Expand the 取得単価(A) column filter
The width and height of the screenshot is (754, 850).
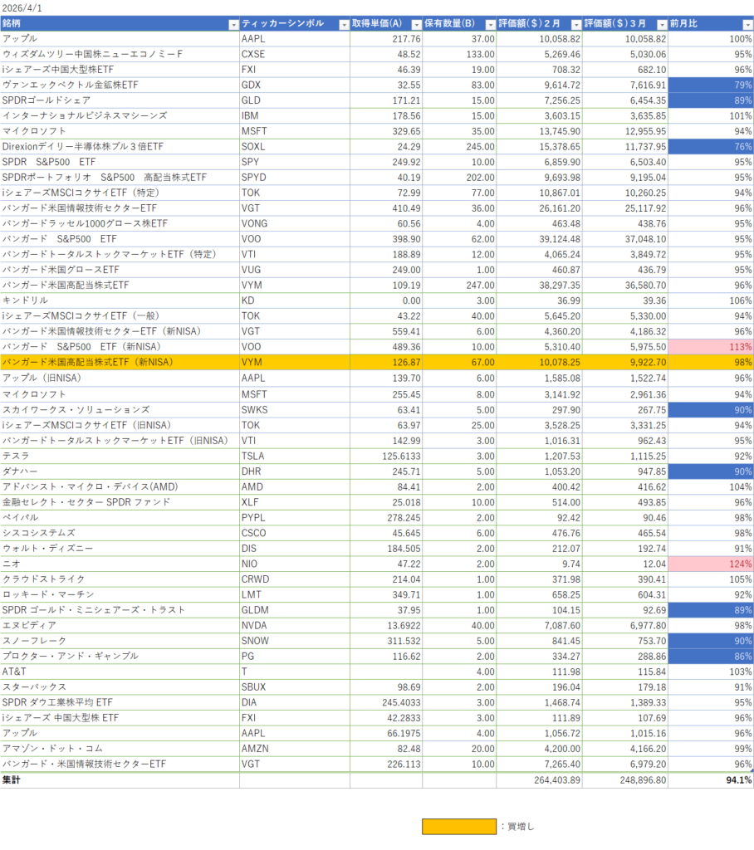pos(415,24)
